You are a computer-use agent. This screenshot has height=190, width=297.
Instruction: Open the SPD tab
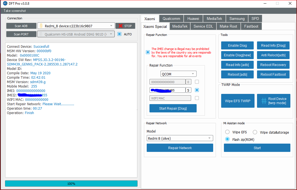pyautogui.click(x=255, y=19)
